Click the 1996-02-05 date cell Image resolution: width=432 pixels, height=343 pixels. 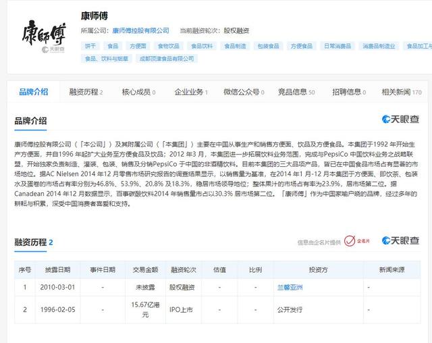pyautogui.click(x=57, y=310)
